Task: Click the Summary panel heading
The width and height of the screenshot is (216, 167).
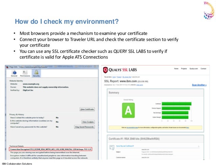Action: point(114,92)
